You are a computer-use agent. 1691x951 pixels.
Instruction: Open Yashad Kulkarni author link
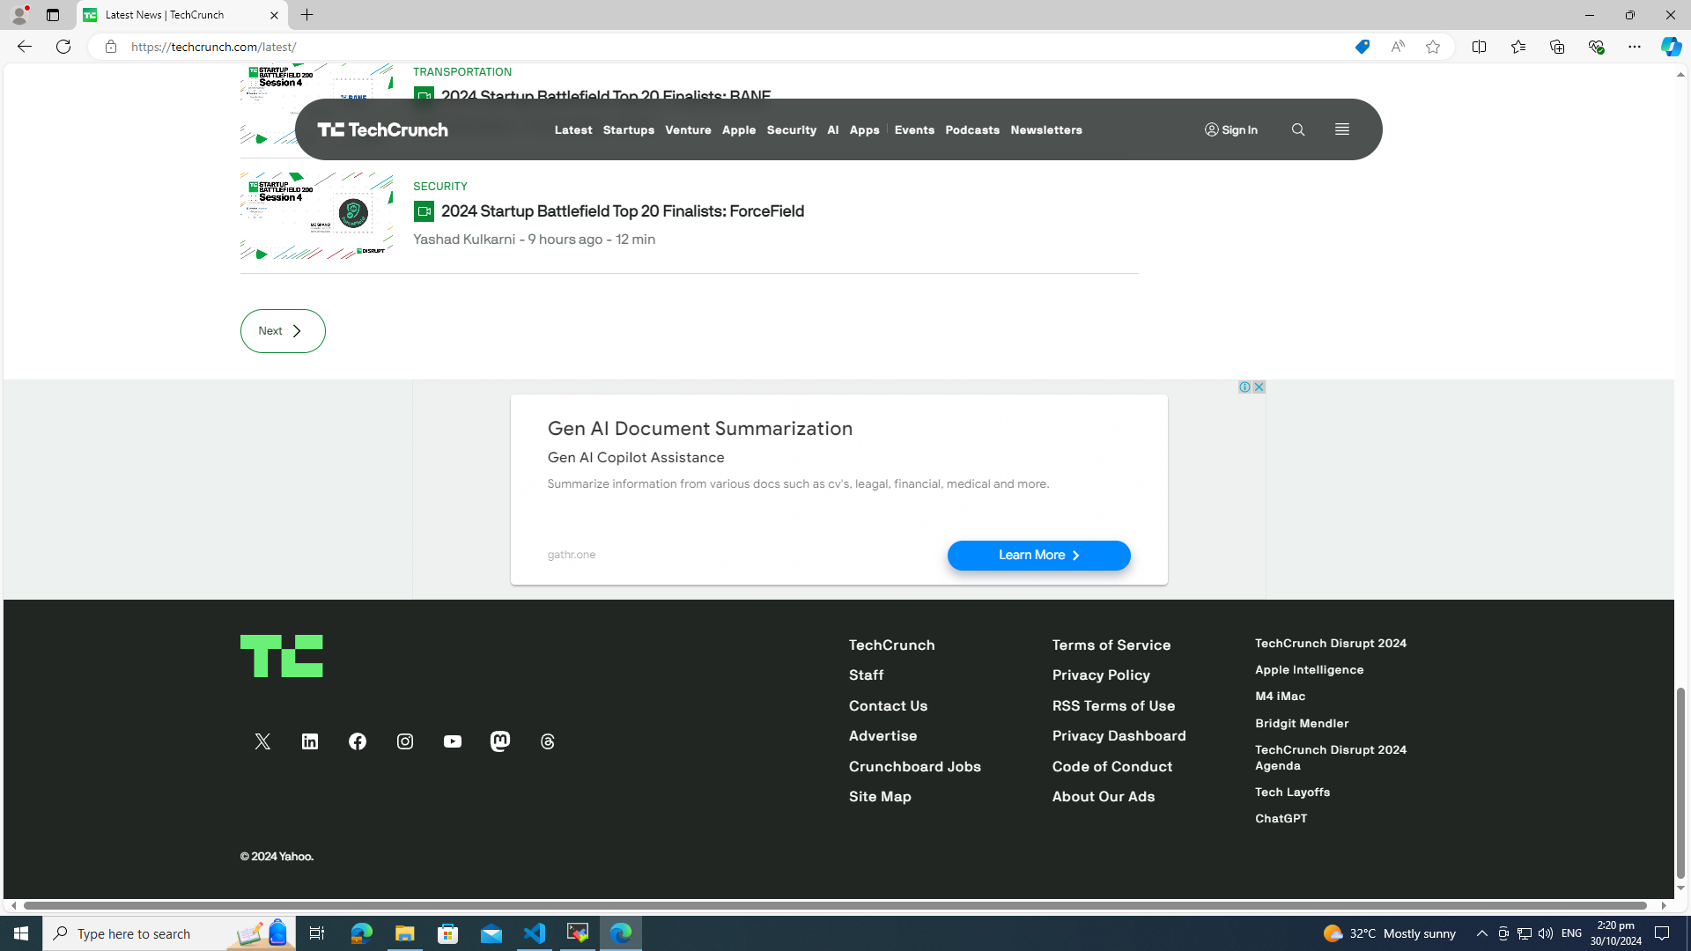pyautogui.click(x=464, y=240)
